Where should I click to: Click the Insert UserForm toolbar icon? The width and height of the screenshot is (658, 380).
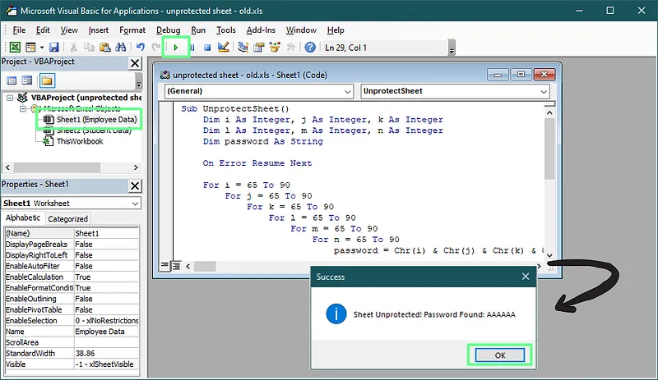[30, 48]
